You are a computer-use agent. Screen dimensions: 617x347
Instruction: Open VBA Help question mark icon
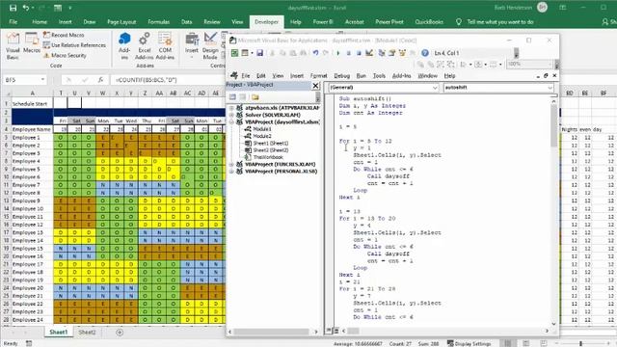[x=424, y=53]
